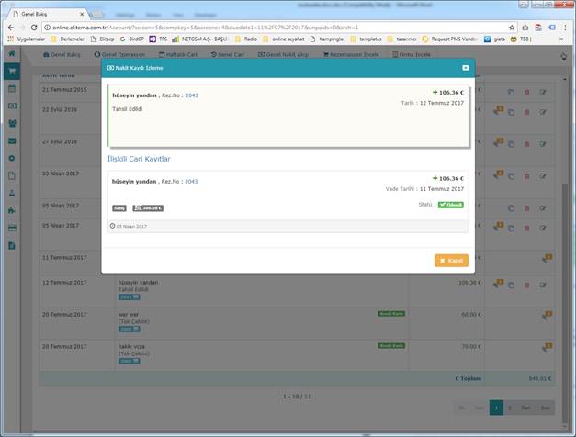This screenshot has height=437, width=576.
Task: Click the credit card sidebar icon
Action: click(12, 227)
